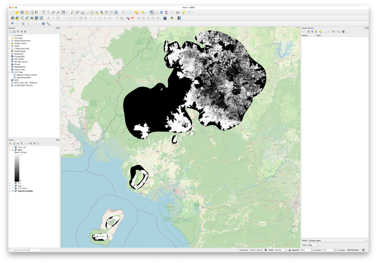
Task: Open the View dropdown showing Tree
Action: point(313,245)
